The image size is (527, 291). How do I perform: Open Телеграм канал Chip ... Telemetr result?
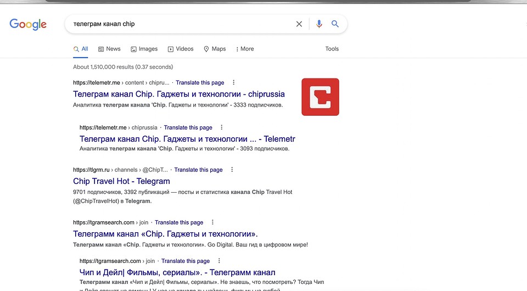pos(187,139)
